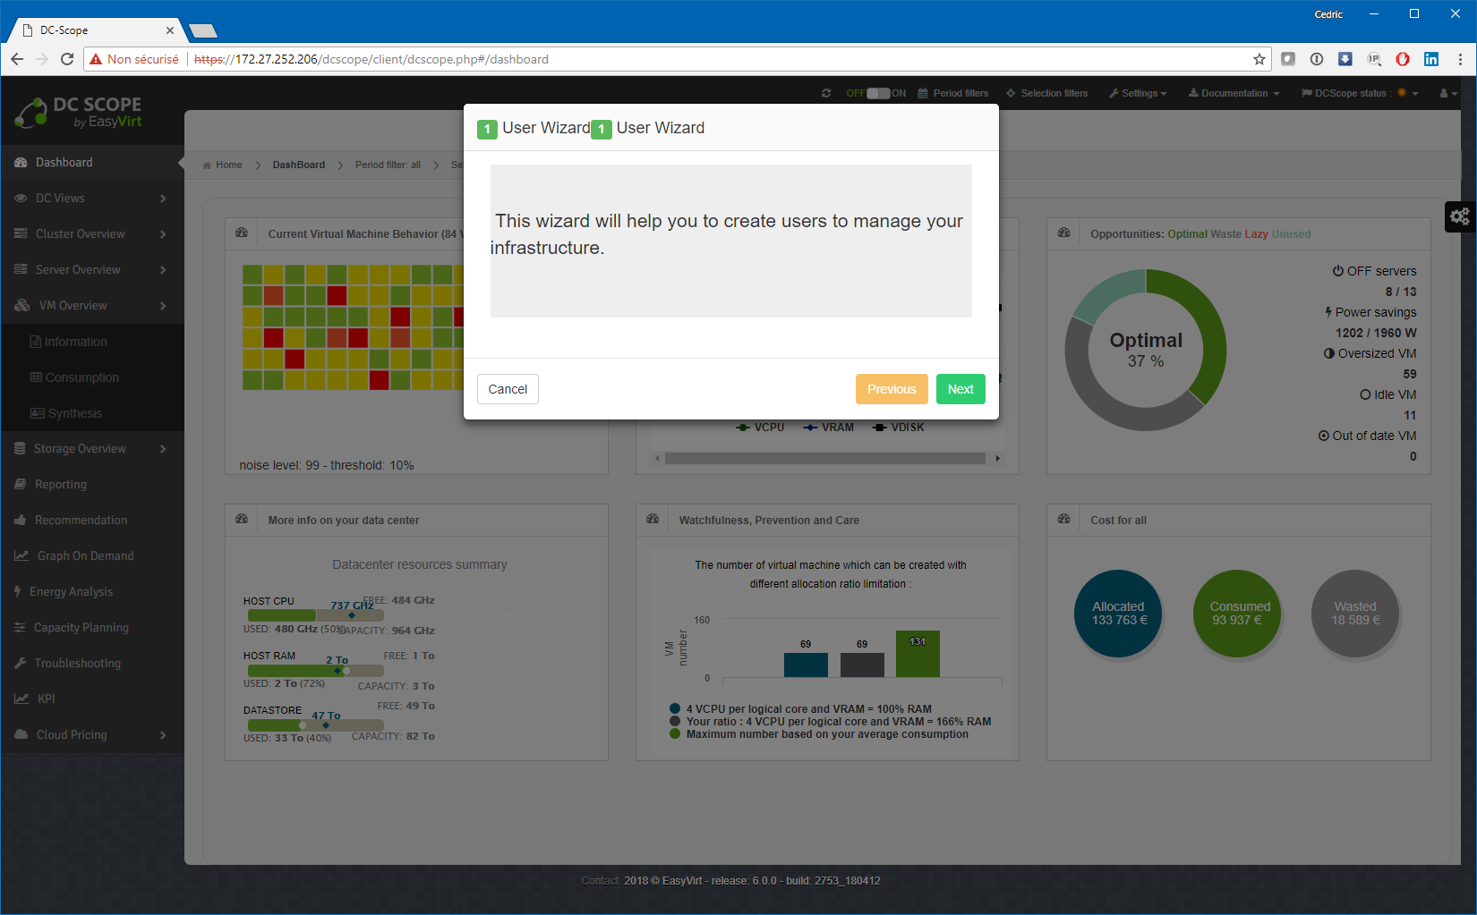
Task: Toggle VCPU series in chart legend
Action: click(760, 428)
